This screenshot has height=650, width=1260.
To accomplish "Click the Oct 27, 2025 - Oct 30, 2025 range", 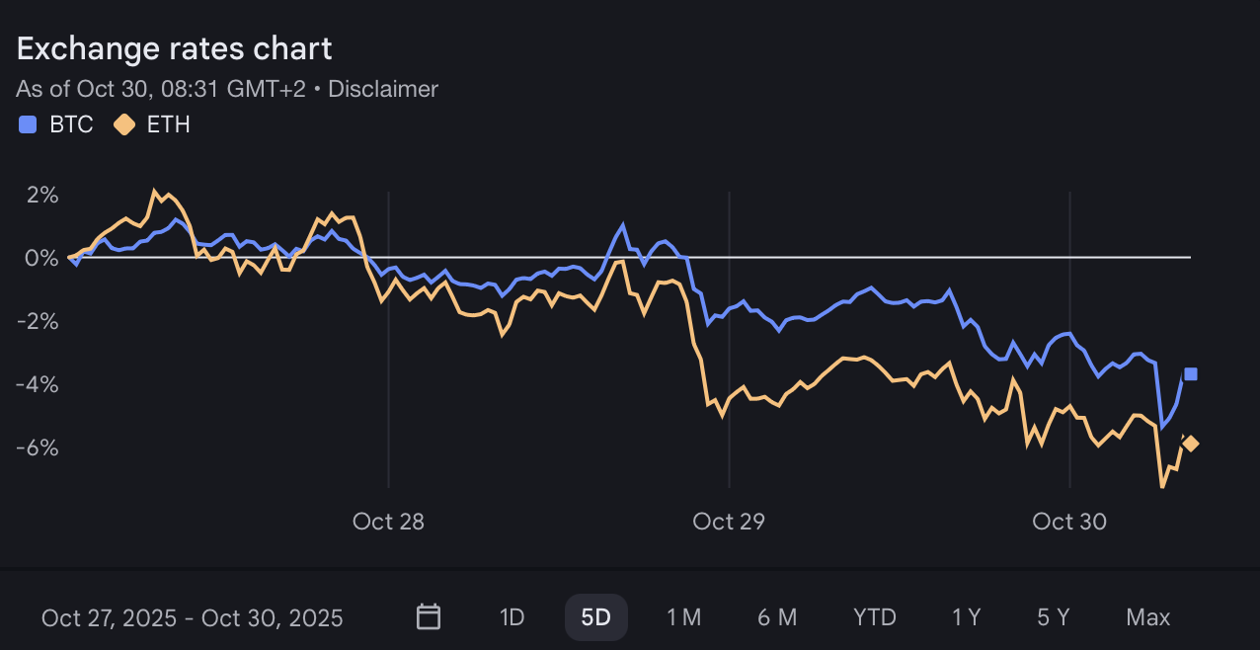I will click(191, 615).
